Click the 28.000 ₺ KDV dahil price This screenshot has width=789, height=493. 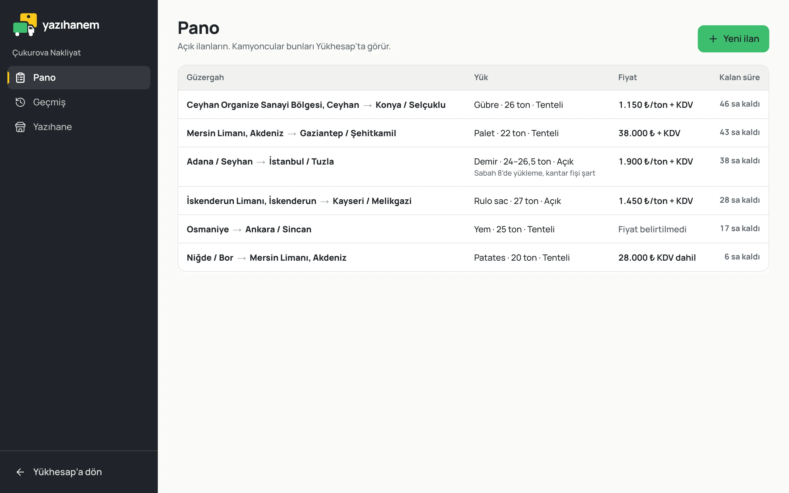(x=657, y=258)
